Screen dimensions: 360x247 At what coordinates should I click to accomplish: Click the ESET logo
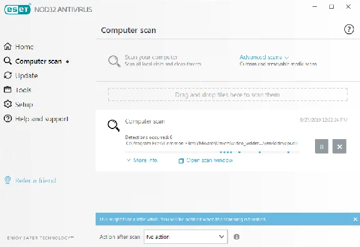(x=17, y=9)
